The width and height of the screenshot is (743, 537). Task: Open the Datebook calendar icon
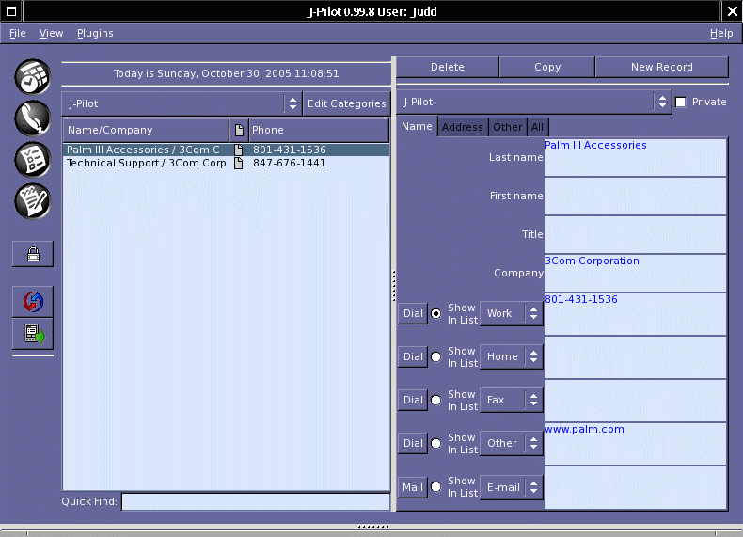pyautogui.click(x=32, y=76)
